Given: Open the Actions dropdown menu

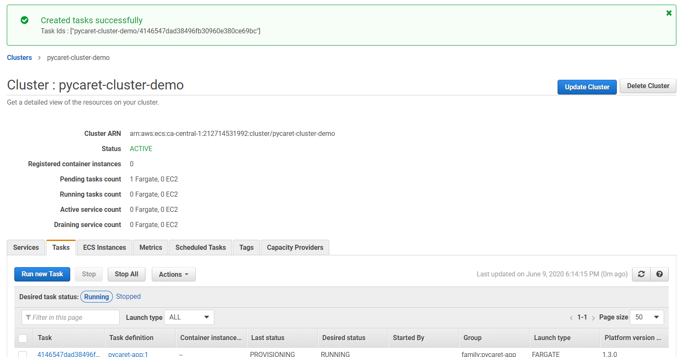Looking at the screenshot, I should [x=173, y=274].
